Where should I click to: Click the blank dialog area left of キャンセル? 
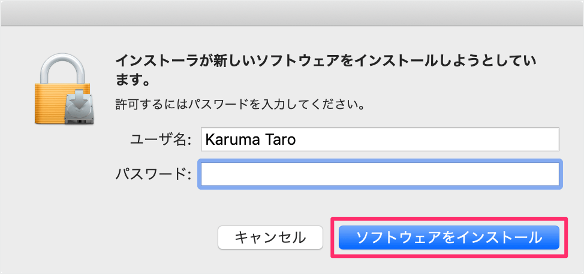112,238
